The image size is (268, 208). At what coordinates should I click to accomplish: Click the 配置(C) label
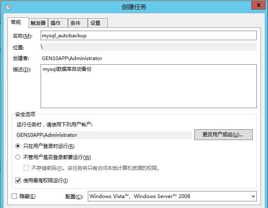pos(74,196)
